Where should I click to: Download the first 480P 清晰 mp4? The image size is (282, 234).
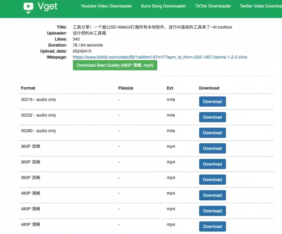point(212,195)
